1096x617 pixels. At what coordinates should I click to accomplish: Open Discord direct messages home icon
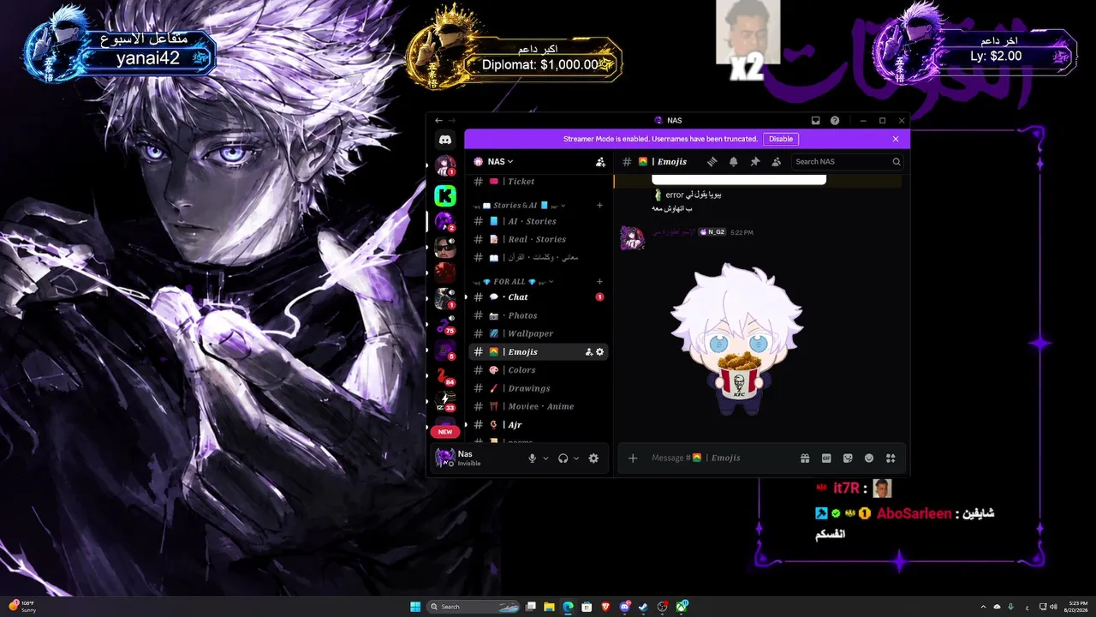(445, 140)
